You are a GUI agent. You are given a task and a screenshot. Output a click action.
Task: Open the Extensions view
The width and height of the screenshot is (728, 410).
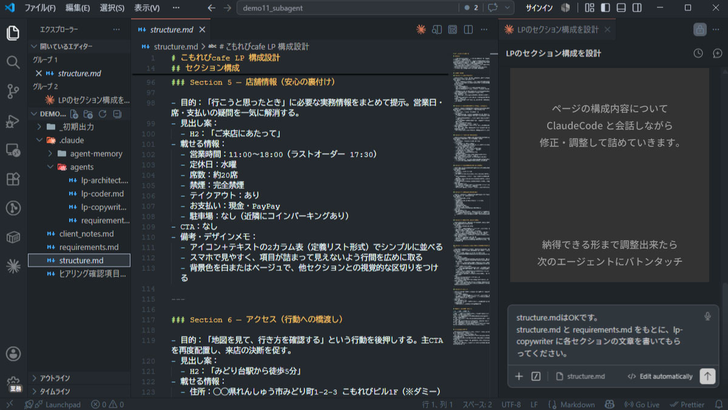[x=13, y=179]
